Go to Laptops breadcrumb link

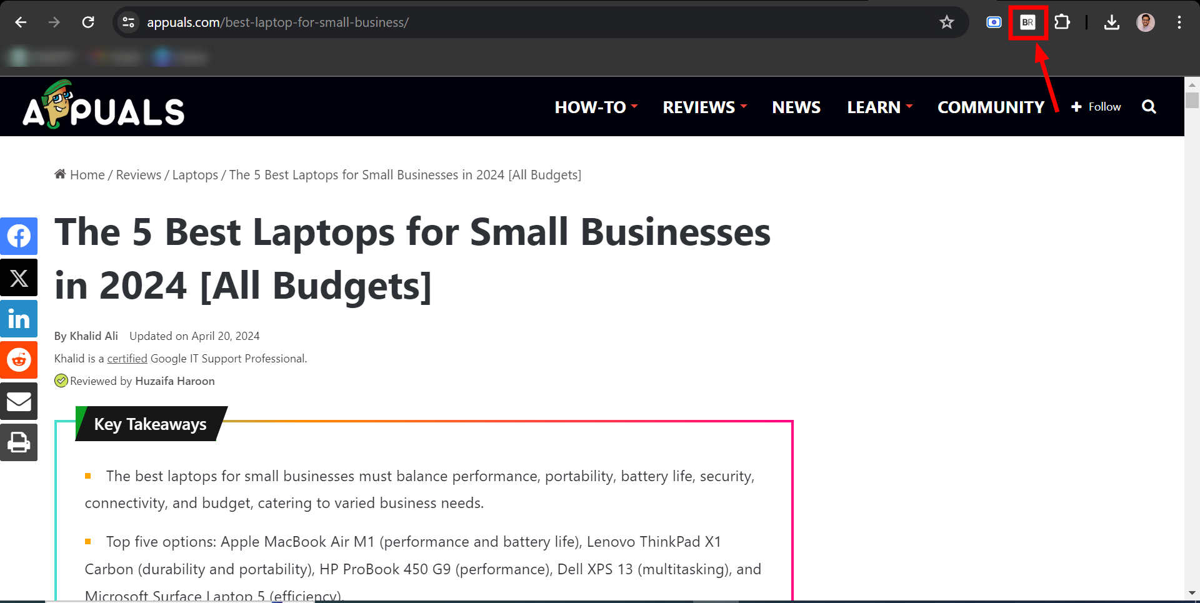pos(195,175)
